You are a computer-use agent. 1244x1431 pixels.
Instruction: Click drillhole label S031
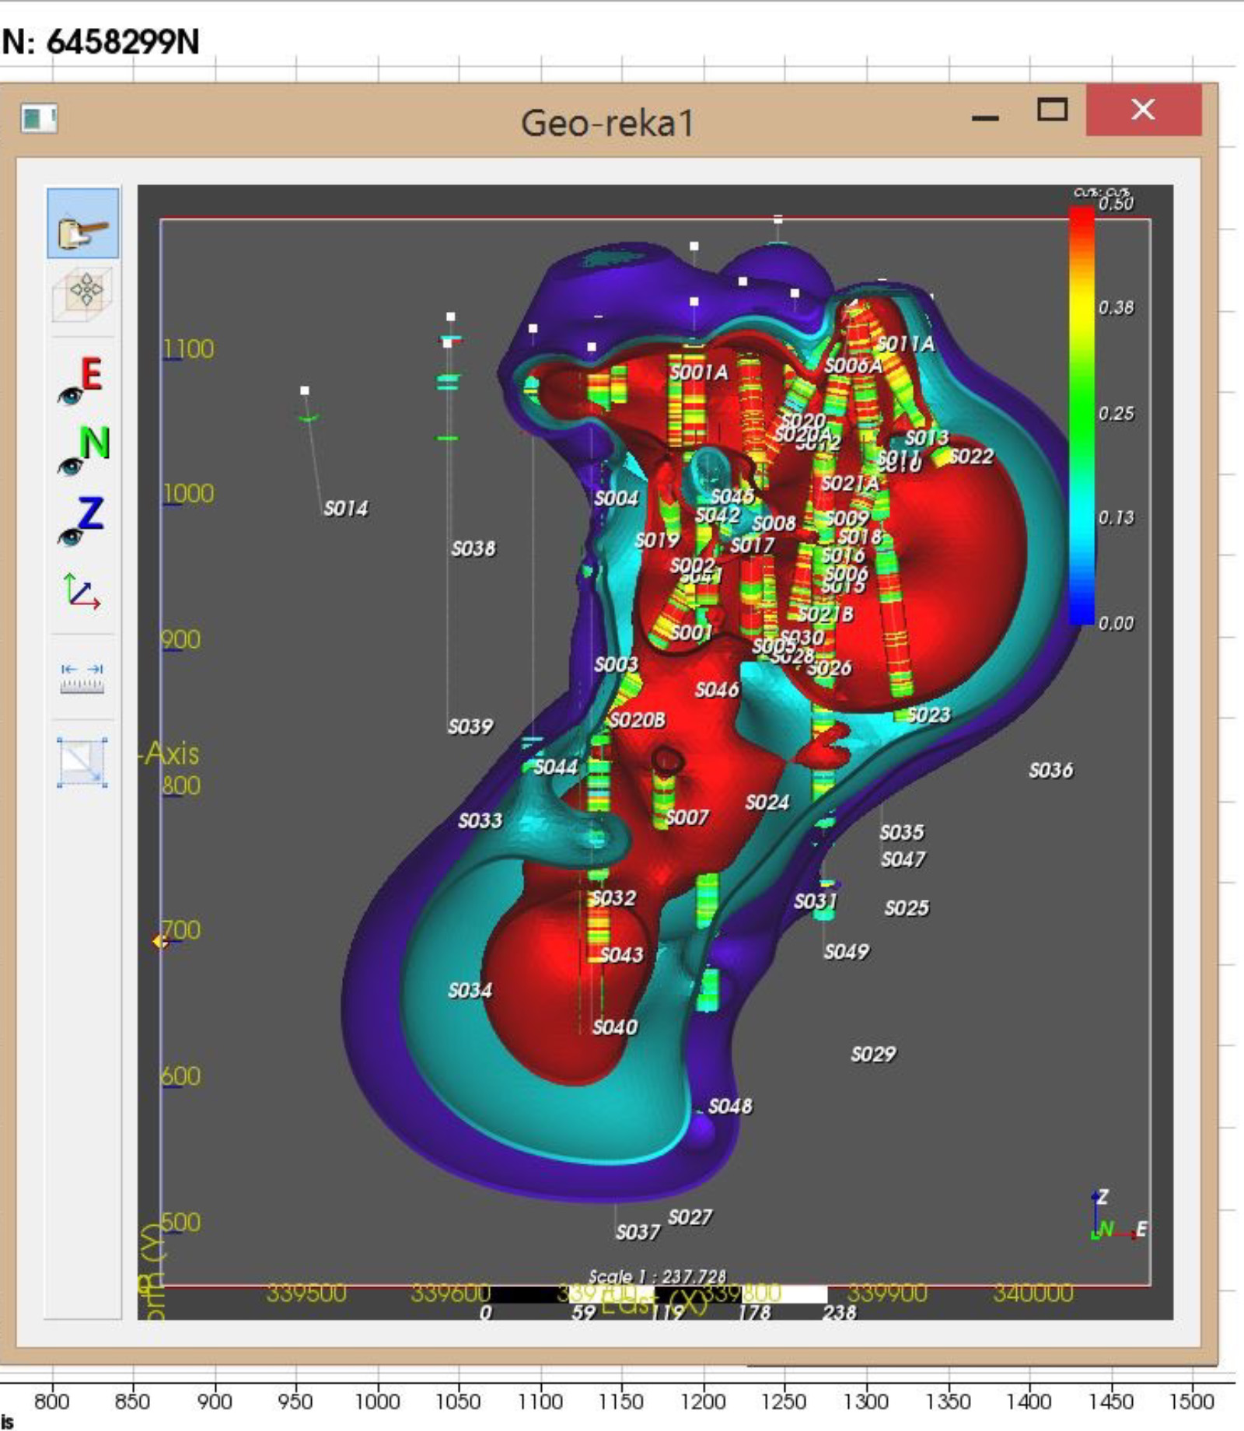pos(815,902)
